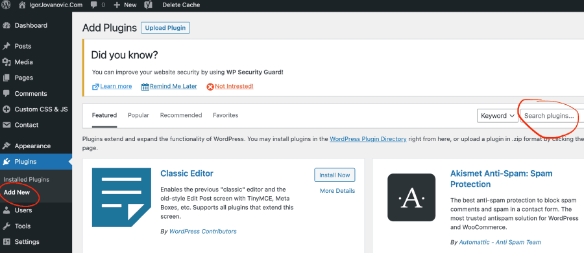Select Add New plugins submenu item
The image size is (584, 253).
point(17,192)
